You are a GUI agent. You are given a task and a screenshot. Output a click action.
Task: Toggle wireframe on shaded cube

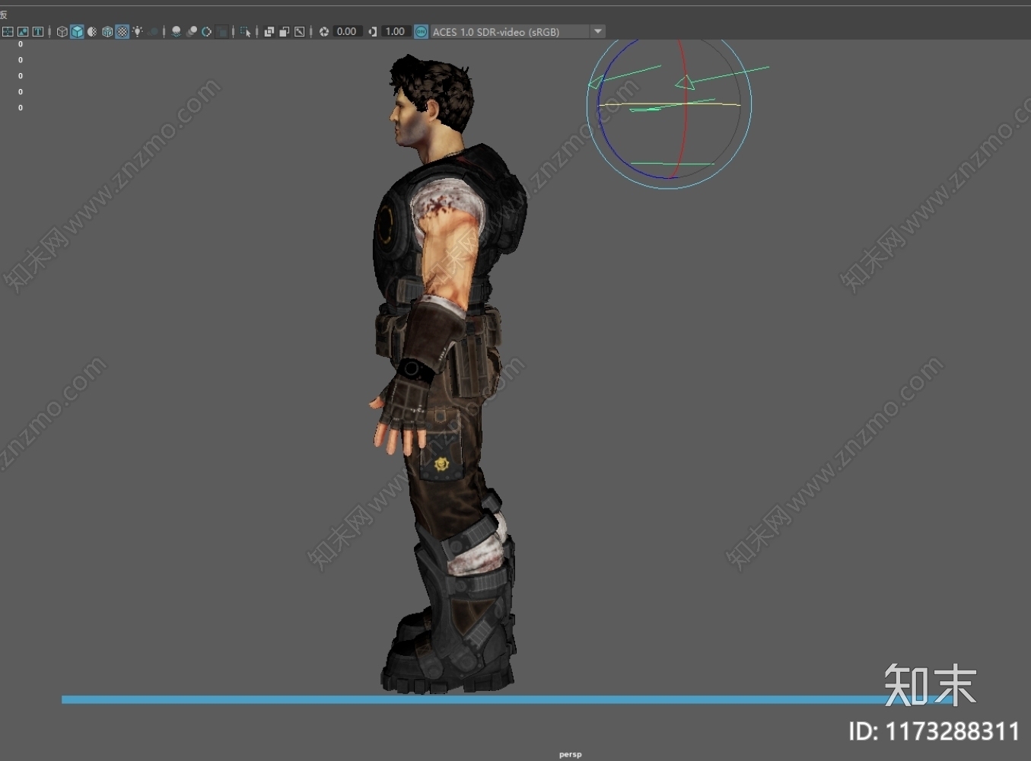click(x=107, y=31)
